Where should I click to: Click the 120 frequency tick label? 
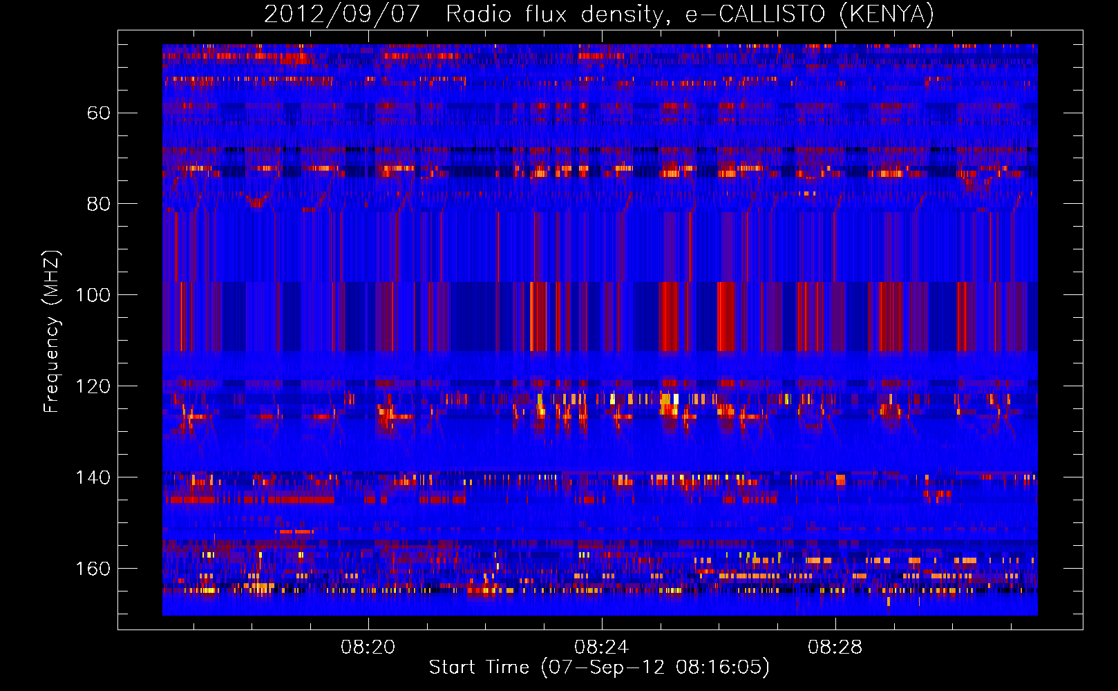point(93,386)
